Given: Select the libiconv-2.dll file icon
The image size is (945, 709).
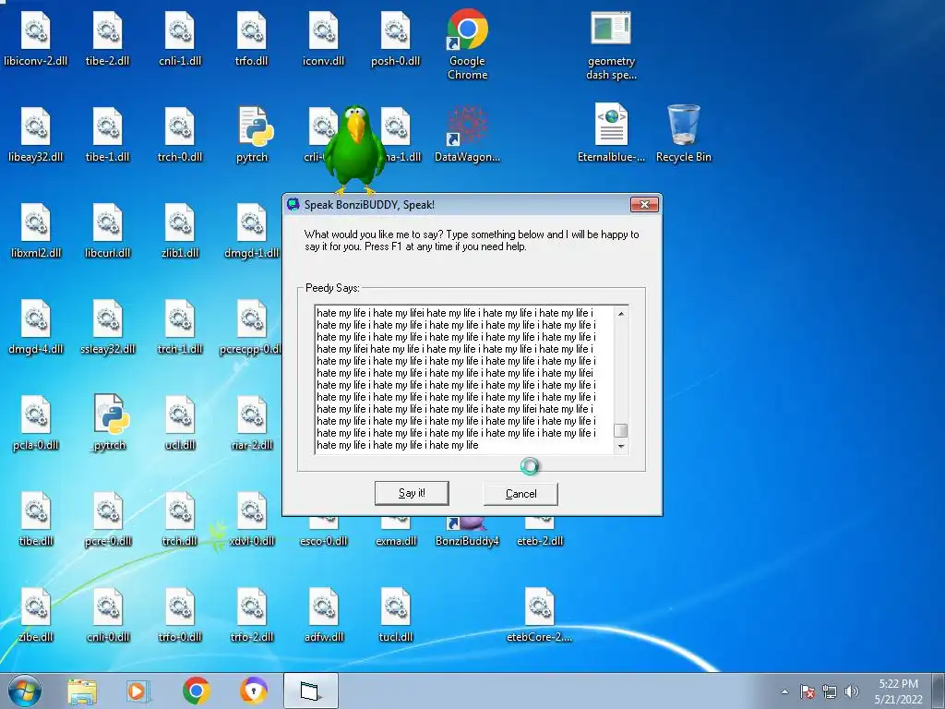Looking at the screenshot, I should 36,38.
